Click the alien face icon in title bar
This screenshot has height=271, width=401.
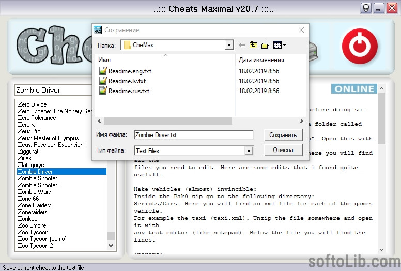pyautogui.click(x=366, y=8)
